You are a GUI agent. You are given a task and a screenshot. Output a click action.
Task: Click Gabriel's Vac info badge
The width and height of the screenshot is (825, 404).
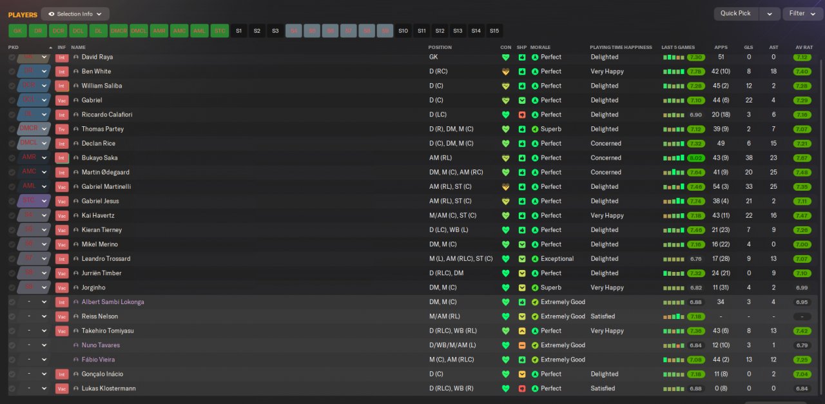62,101
